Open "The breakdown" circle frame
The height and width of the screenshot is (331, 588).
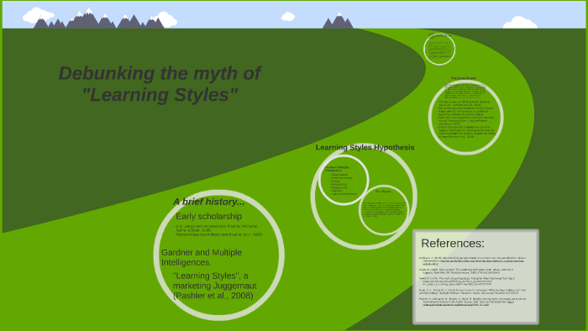(x=465, y=117)
